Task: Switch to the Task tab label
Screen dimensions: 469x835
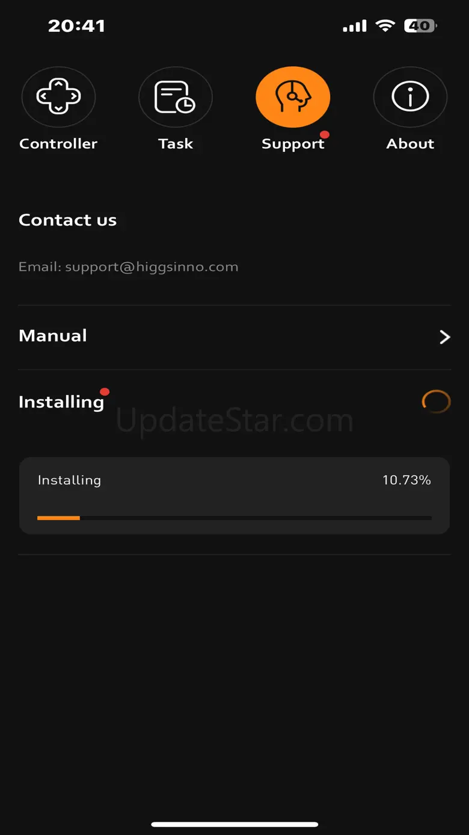Action: [176, 144]
